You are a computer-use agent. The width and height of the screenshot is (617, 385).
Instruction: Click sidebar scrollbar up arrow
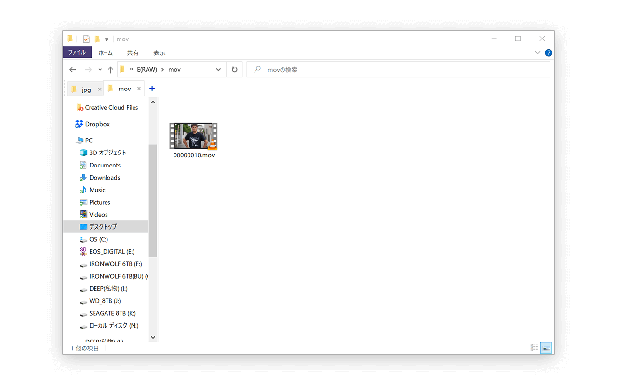pos(153,102)
